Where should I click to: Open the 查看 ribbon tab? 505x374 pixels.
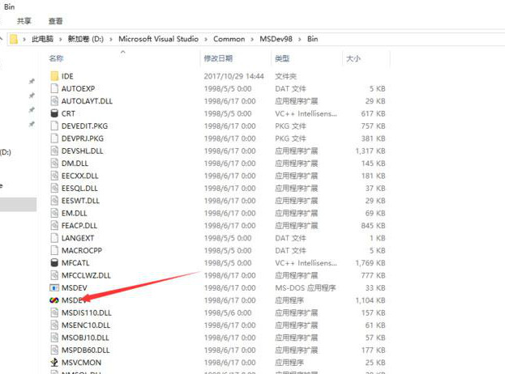pos(55,21)
